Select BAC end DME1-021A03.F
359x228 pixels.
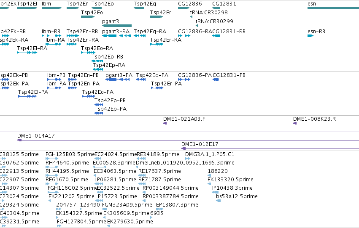[165, 124]
